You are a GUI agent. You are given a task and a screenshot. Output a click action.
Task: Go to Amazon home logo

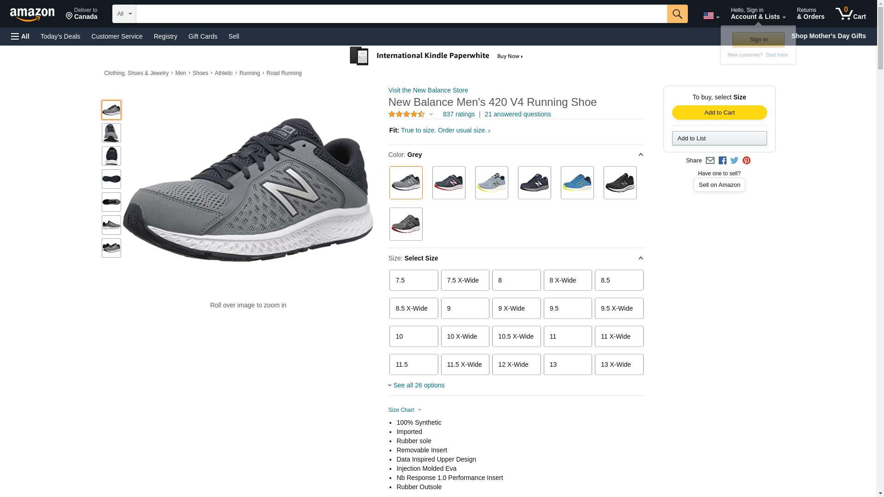tap(32, 15)
